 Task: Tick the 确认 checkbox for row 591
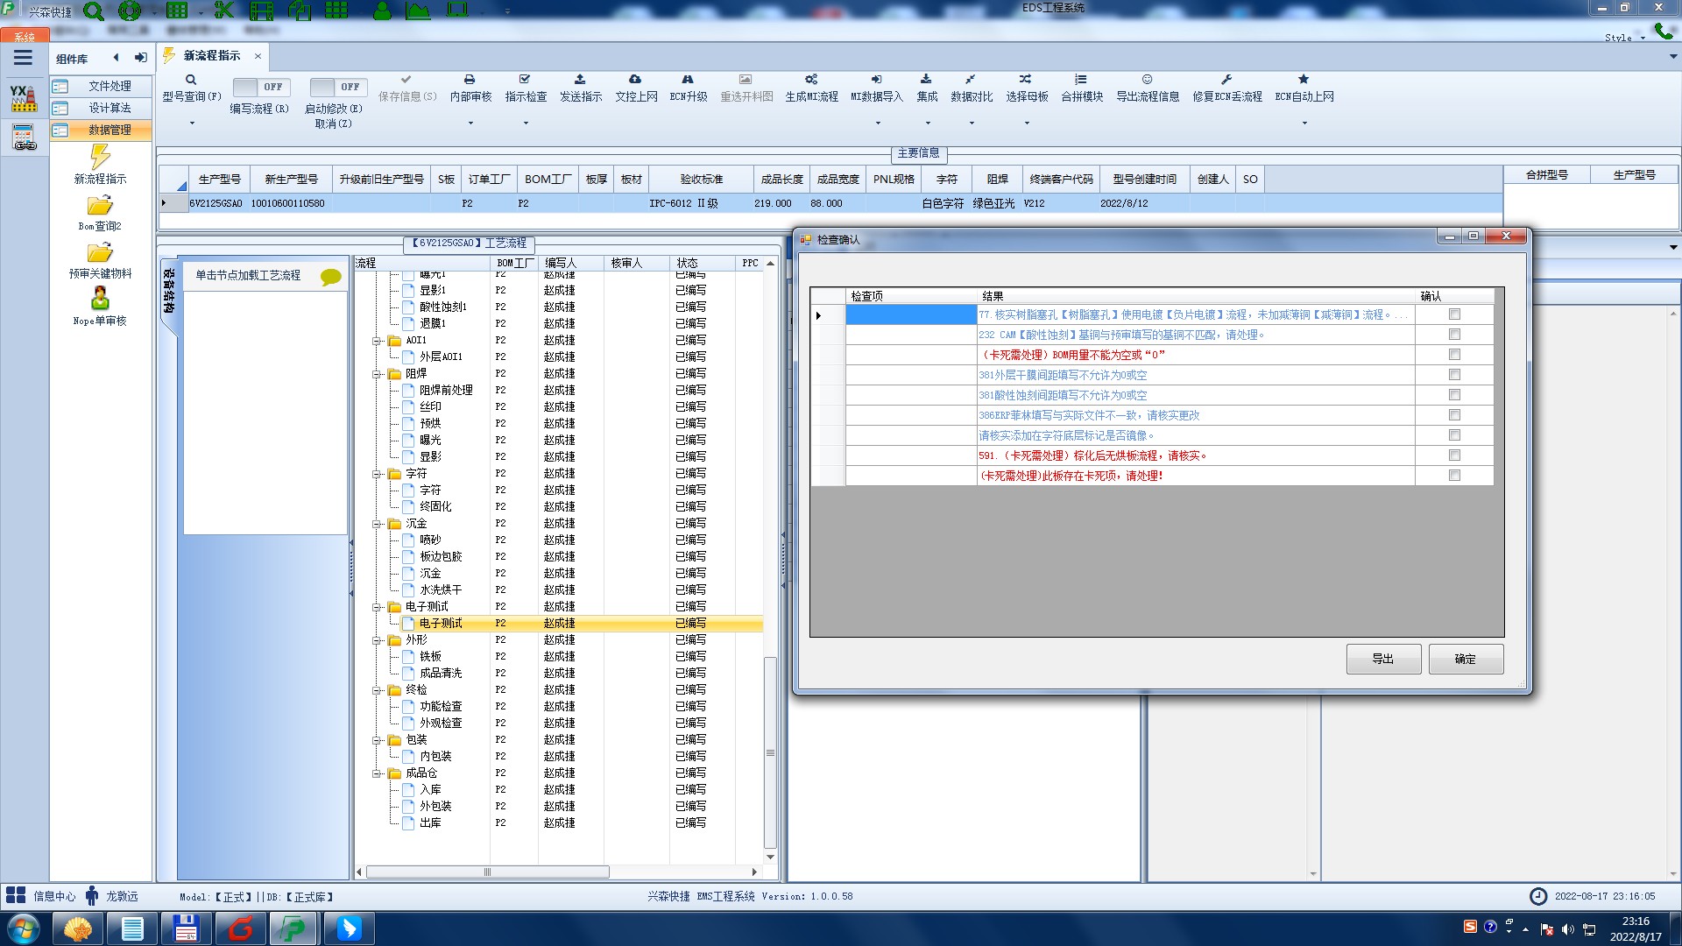pyautogui.click(x=1454, y=455)
